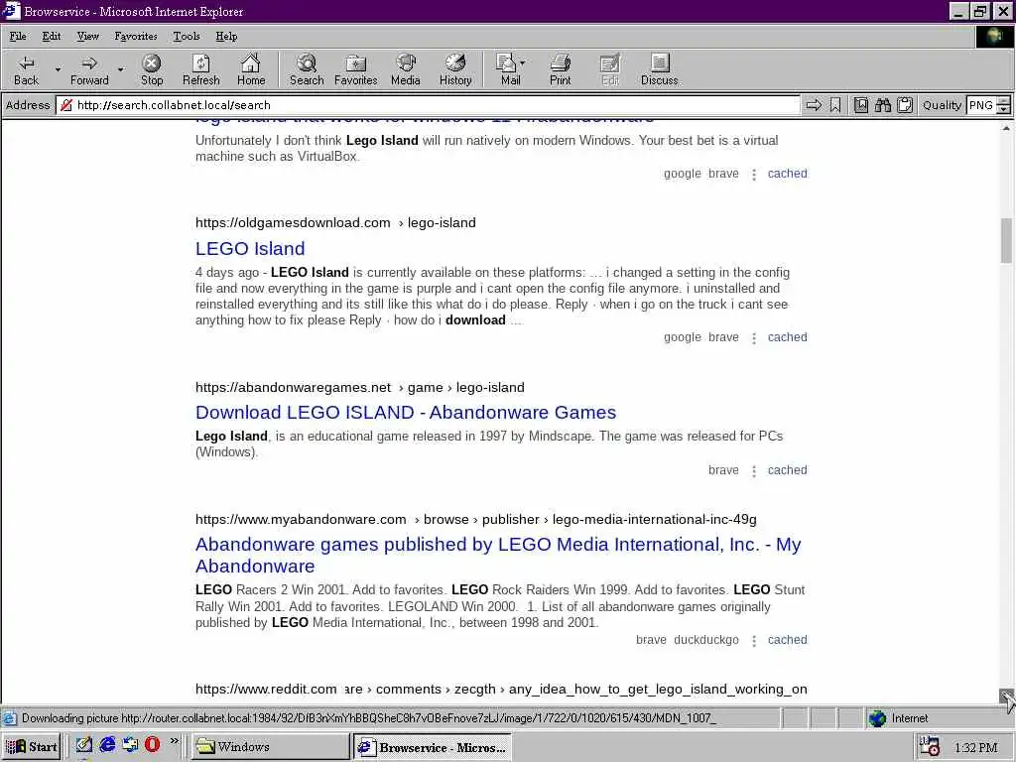Click Browservice taskbar button
Screen dimensions: 1016x762
[x=433, y=746]
